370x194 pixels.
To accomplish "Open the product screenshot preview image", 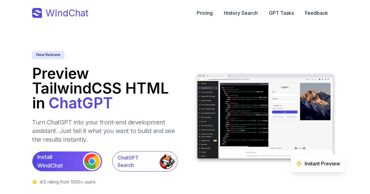I will 265,116.
